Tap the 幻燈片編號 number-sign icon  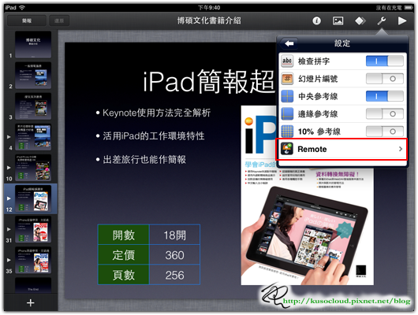point(287,79)
